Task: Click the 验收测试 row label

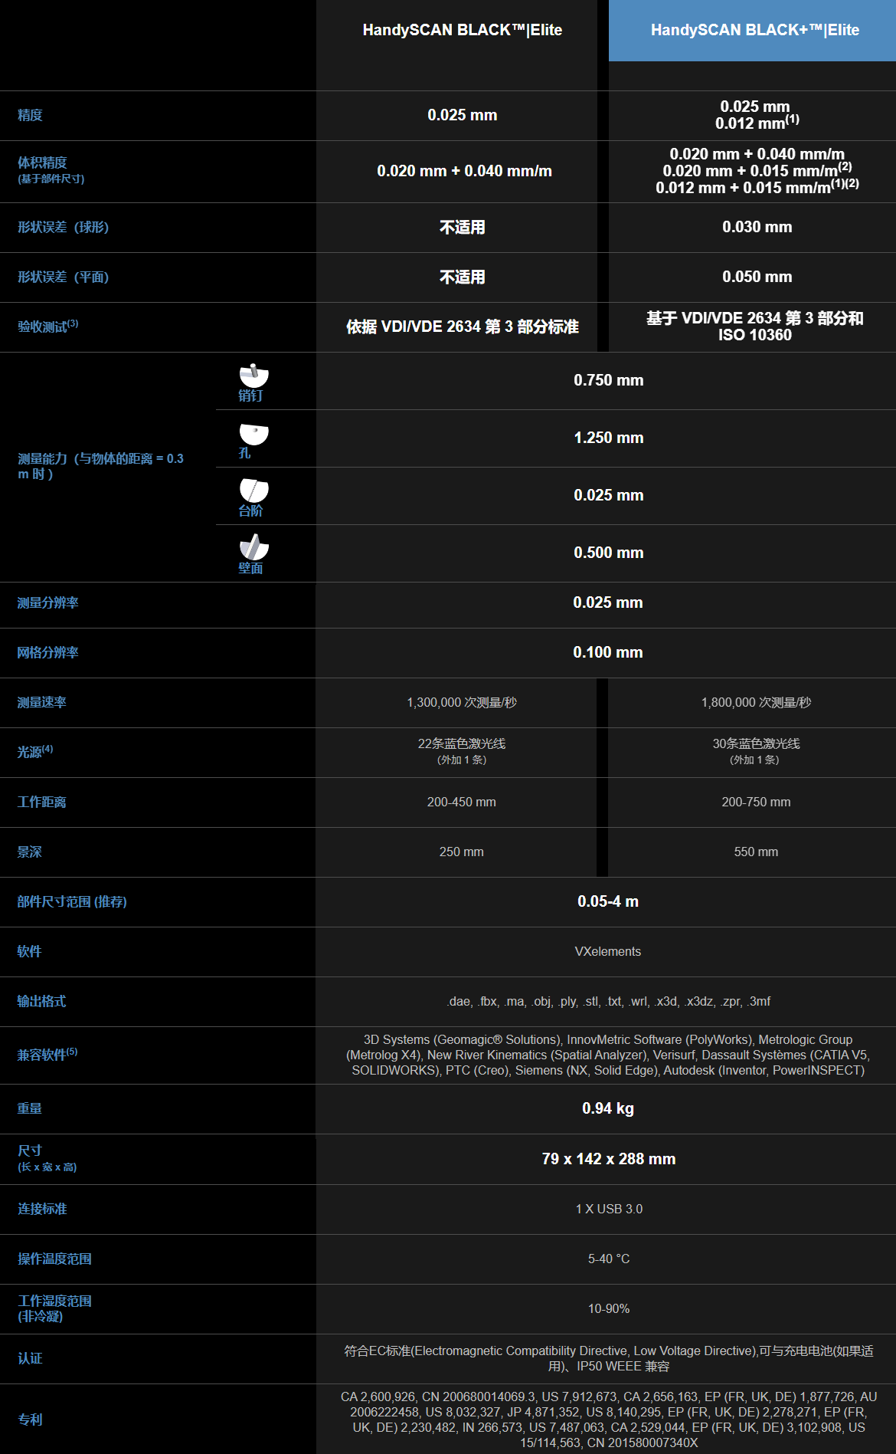Action: pos(48,326)
